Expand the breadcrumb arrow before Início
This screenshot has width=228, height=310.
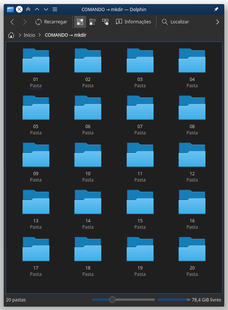pyautogui.click(x=19, y=35)
